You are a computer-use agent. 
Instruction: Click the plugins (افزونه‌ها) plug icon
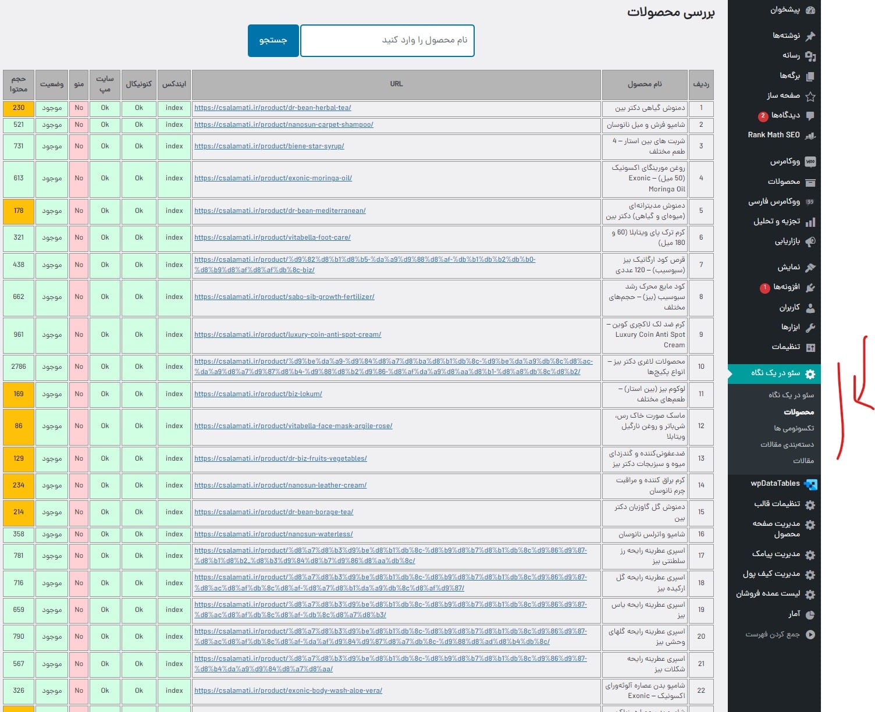[x=810, y=287]
